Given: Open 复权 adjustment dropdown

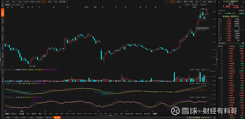Looking at the screenshot, I should tap(173, 2).
